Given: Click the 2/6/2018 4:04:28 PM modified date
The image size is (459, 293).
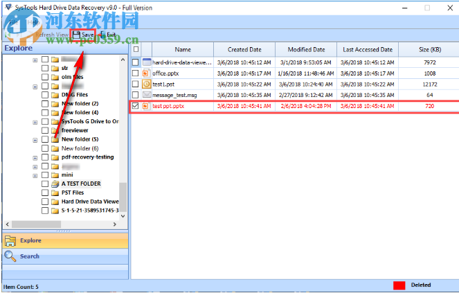Looking at the screenshot, I should point(306,106).
